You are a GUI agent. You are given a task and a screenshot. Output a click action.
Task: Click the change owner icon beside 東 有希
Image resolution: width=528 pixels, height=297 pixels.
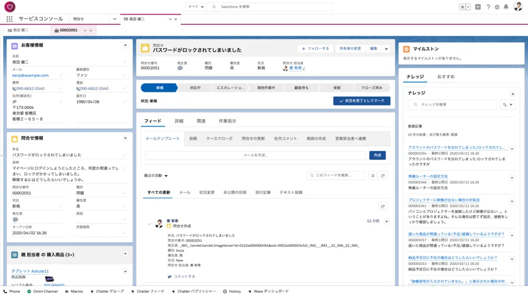click(x=304, y=68)
